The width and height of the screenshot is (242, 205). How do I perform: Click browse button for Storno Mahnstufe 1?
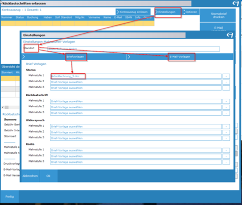pyautogui.click(x=226, y=76)
